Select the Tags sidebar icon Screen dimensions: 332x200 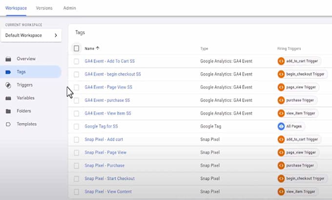pyautogui.click(x=8, y=72)
